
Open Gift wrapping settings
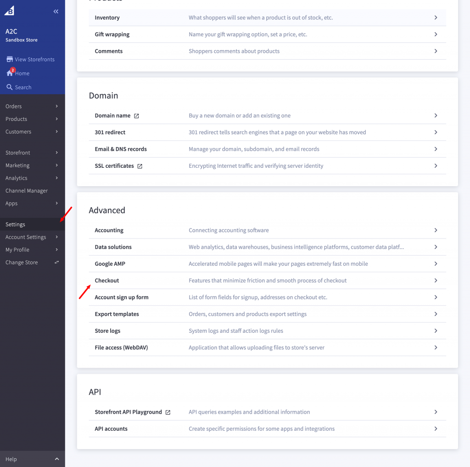tap(268, 34)
